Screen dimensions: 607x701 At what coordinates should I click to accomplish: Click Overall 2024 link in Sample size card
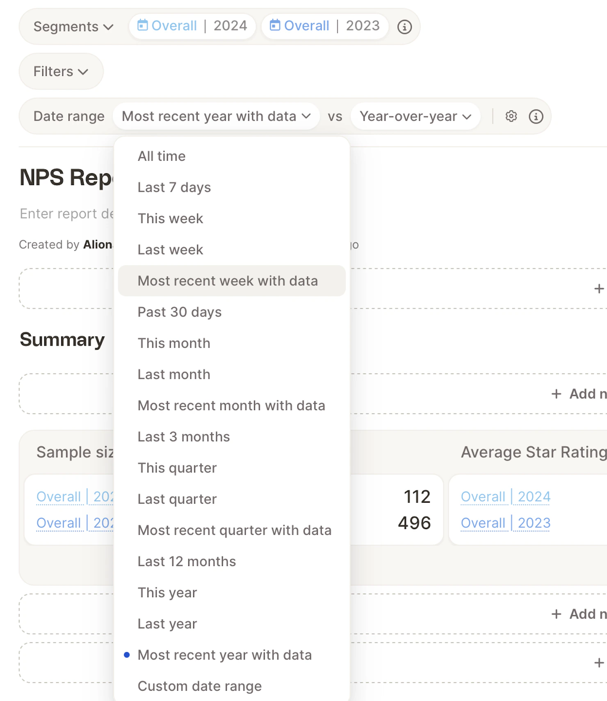(x=75, y=497)
